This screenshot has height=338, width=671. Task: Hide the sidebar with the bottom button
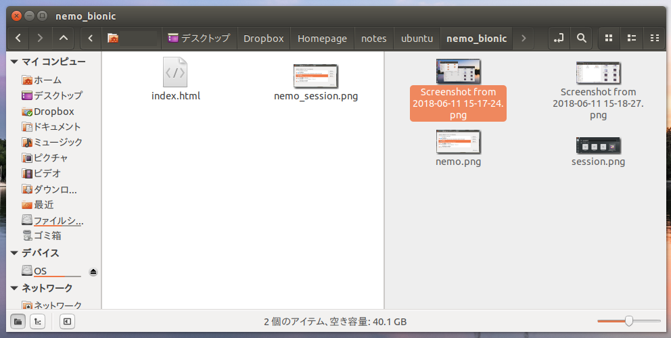coord(66,321)
